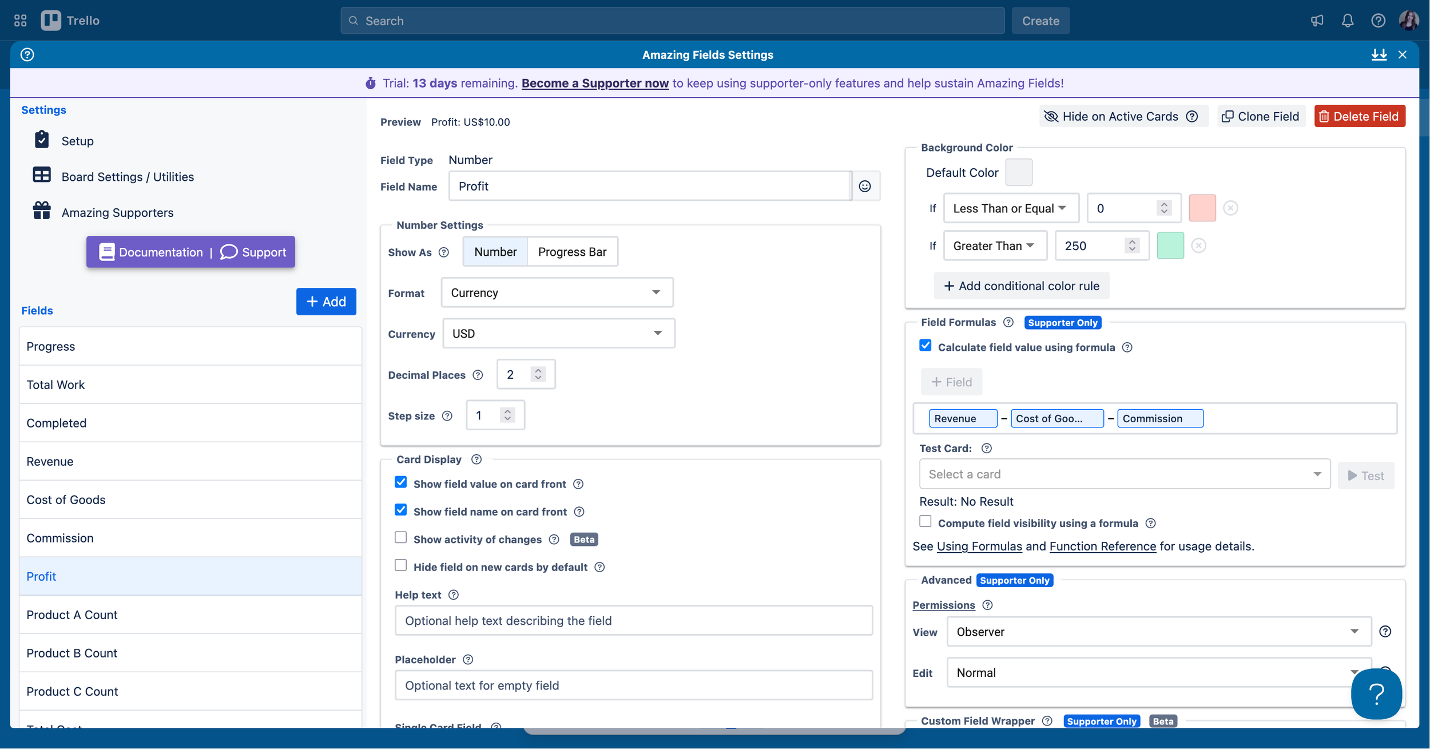This screenshot has height=749, width=1430.
Task: Expand the Select a card dropdown
Action: pyautogui.click(x=1125, y=474)
